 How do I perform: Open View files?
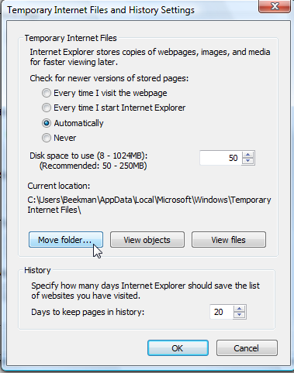point(229,240)
